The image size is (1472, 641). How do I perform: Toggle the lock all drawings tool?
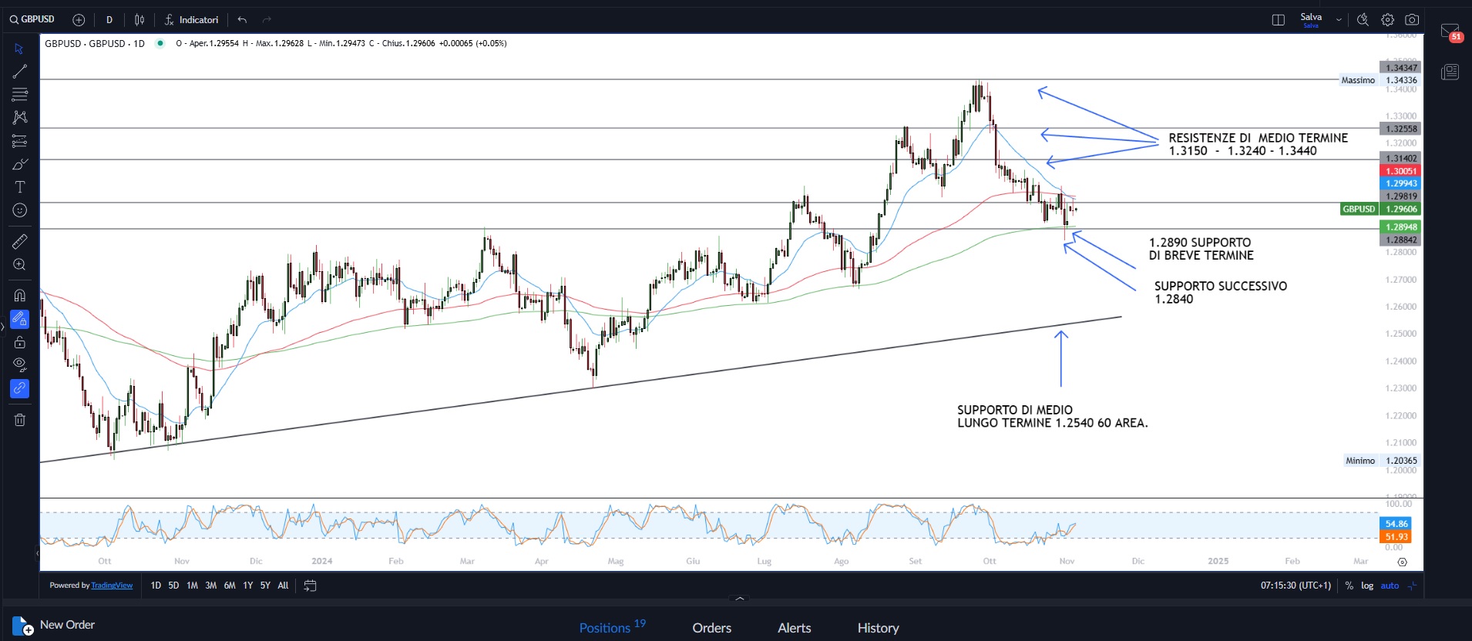pos(20,342)
